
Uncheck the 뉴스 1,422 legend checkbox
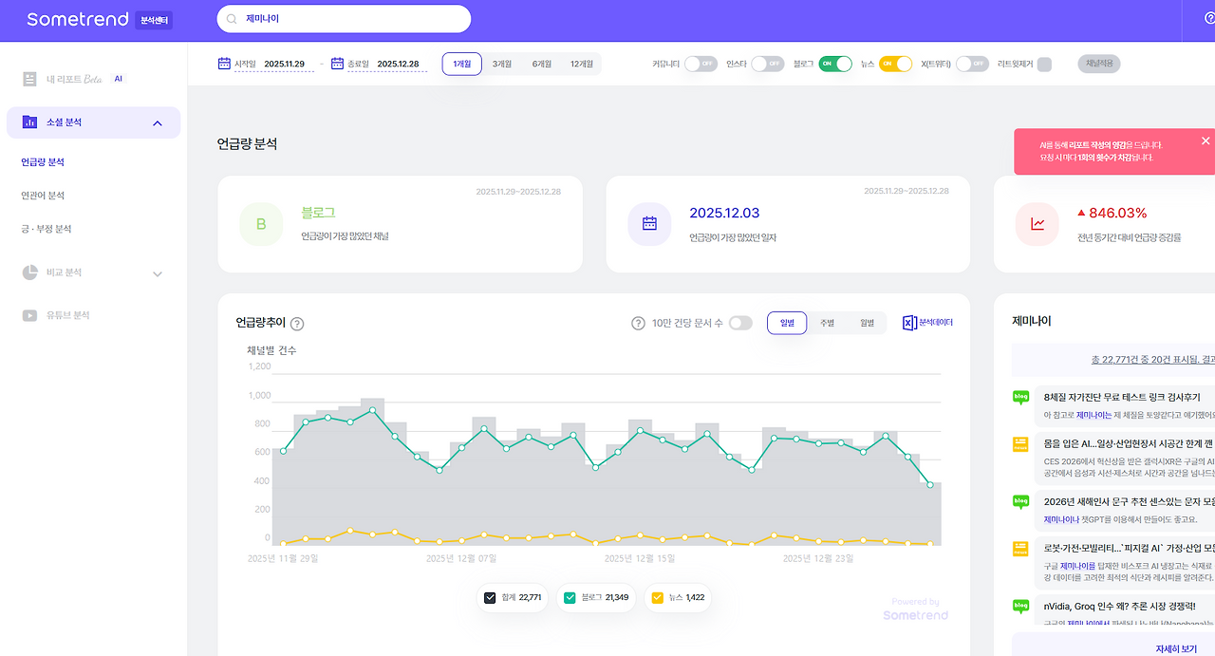657,597
